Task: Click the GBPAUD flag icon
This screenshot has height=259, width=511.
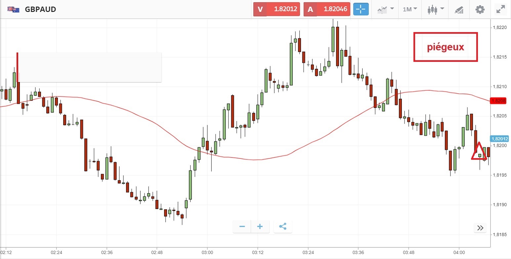Action: (14, 9)
